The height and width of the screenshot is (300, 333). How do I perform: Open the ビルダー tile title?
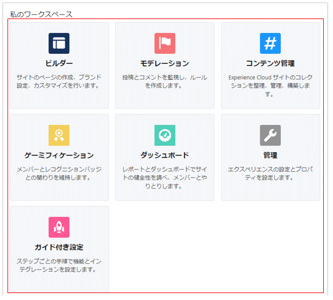tap(59, 63)
